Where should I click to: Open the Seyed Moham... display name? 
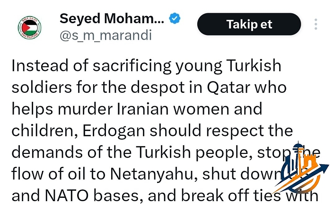(112, 19)
